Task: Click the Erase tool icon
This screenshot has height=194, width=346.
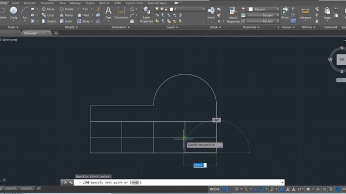Action: tap(98, 9)
